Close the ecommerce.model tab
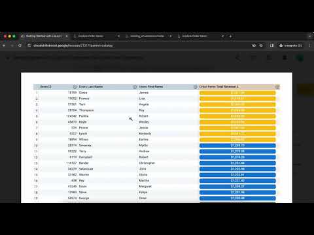The height and width of the screenshot is (235, 314). tap(171, 36)
